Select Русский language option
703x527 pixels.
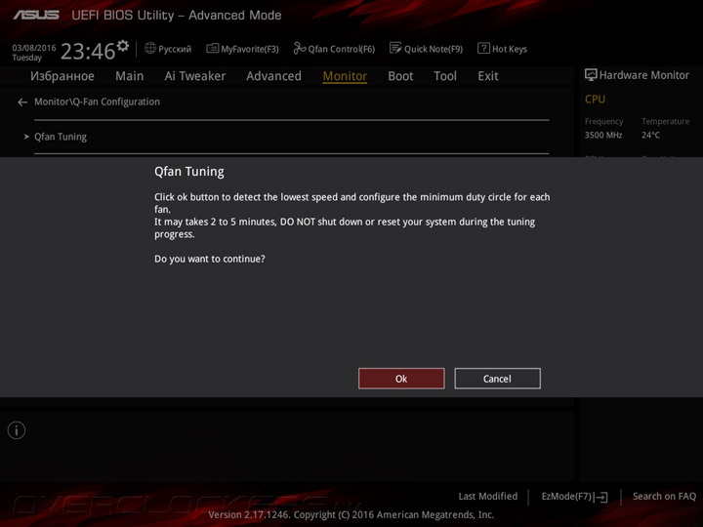(175, 49)
